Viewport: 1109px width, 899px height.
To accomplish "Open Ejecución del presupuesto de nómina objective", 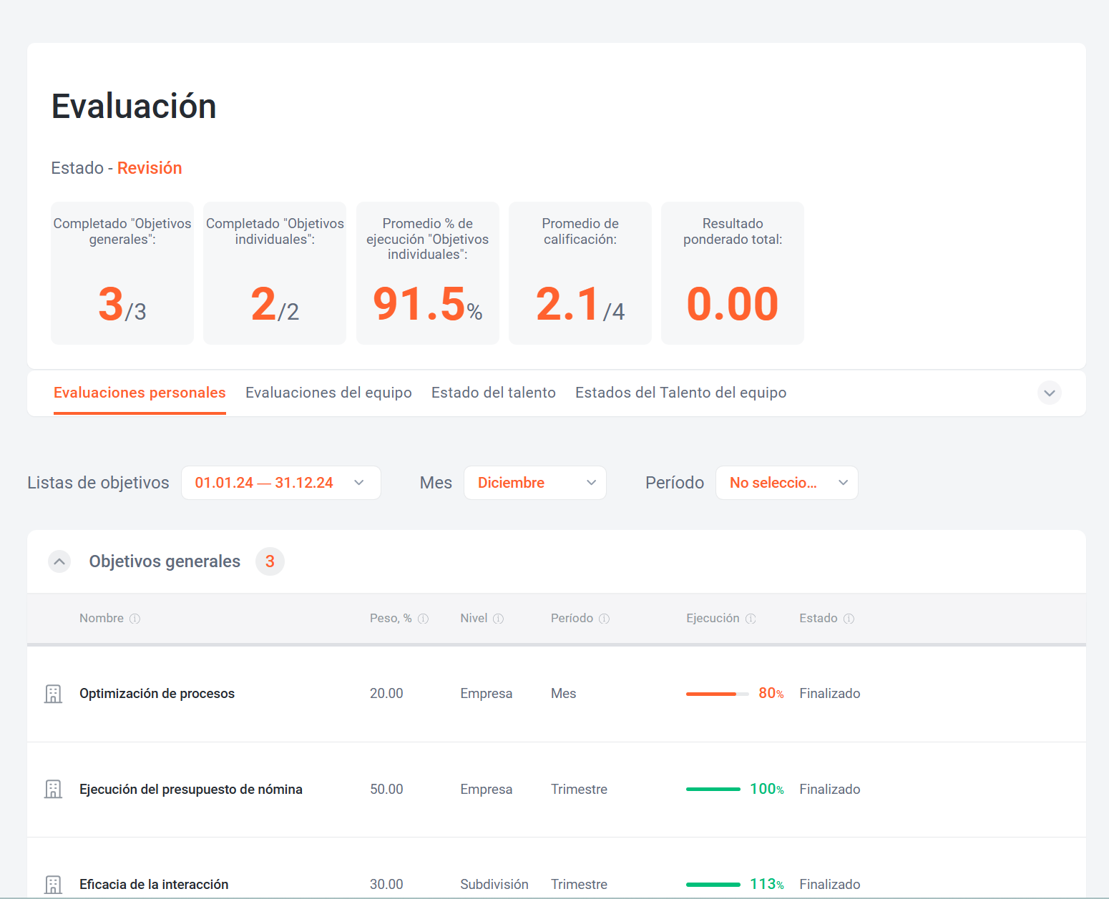I will [190, 790].
